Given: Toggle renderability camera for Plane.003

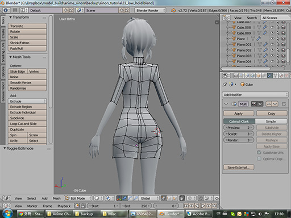Looking at the screenshot, I should pos(284,56).
